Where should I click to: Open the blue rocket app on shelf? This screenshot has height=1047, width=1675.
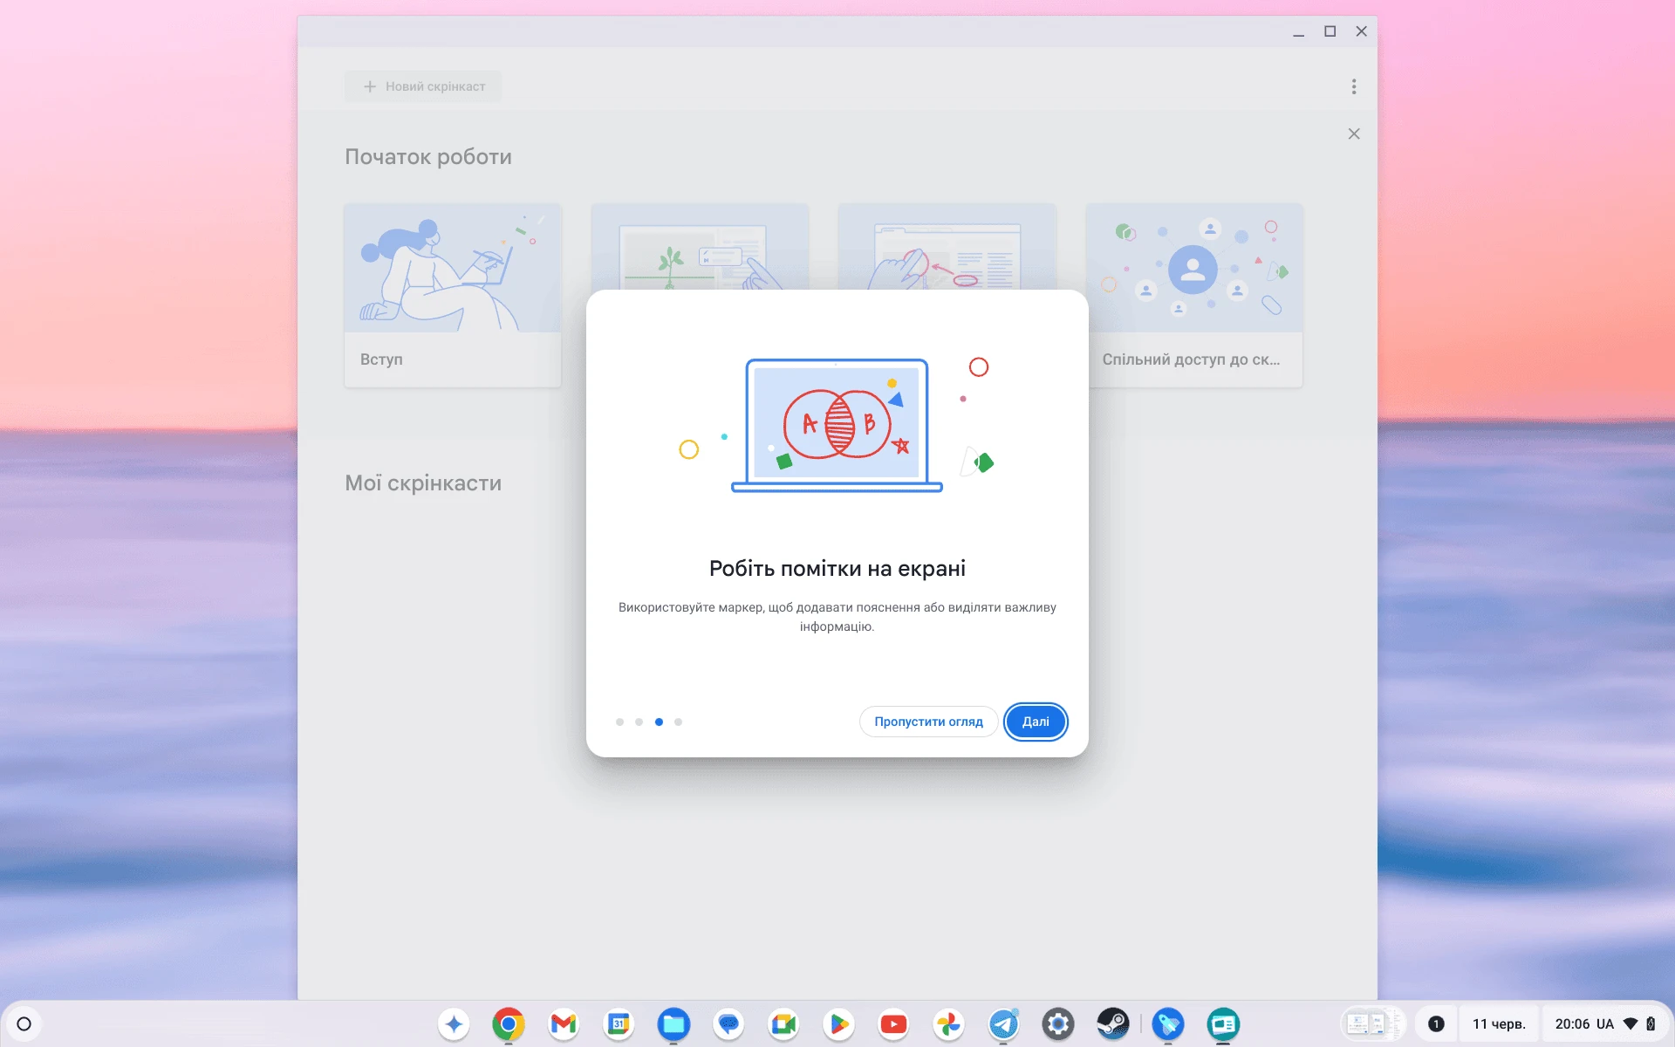click(x=1168, y=1024)
